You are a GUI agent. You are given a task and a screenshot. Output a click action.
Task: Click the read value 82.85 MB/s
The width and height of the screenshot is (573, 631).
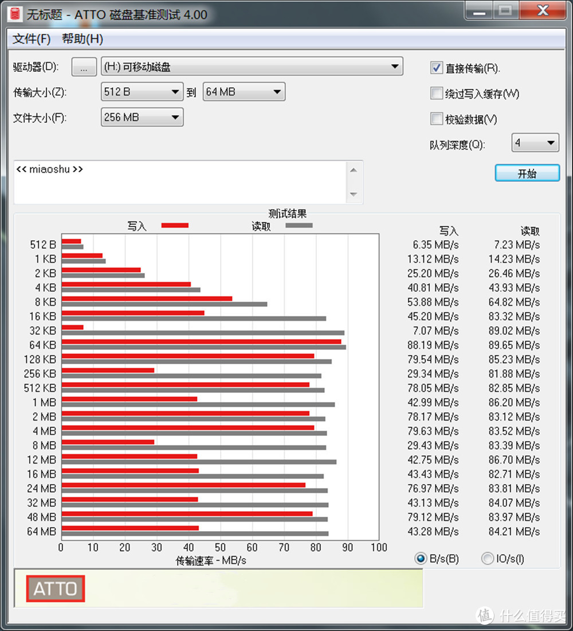click(515, 388)
